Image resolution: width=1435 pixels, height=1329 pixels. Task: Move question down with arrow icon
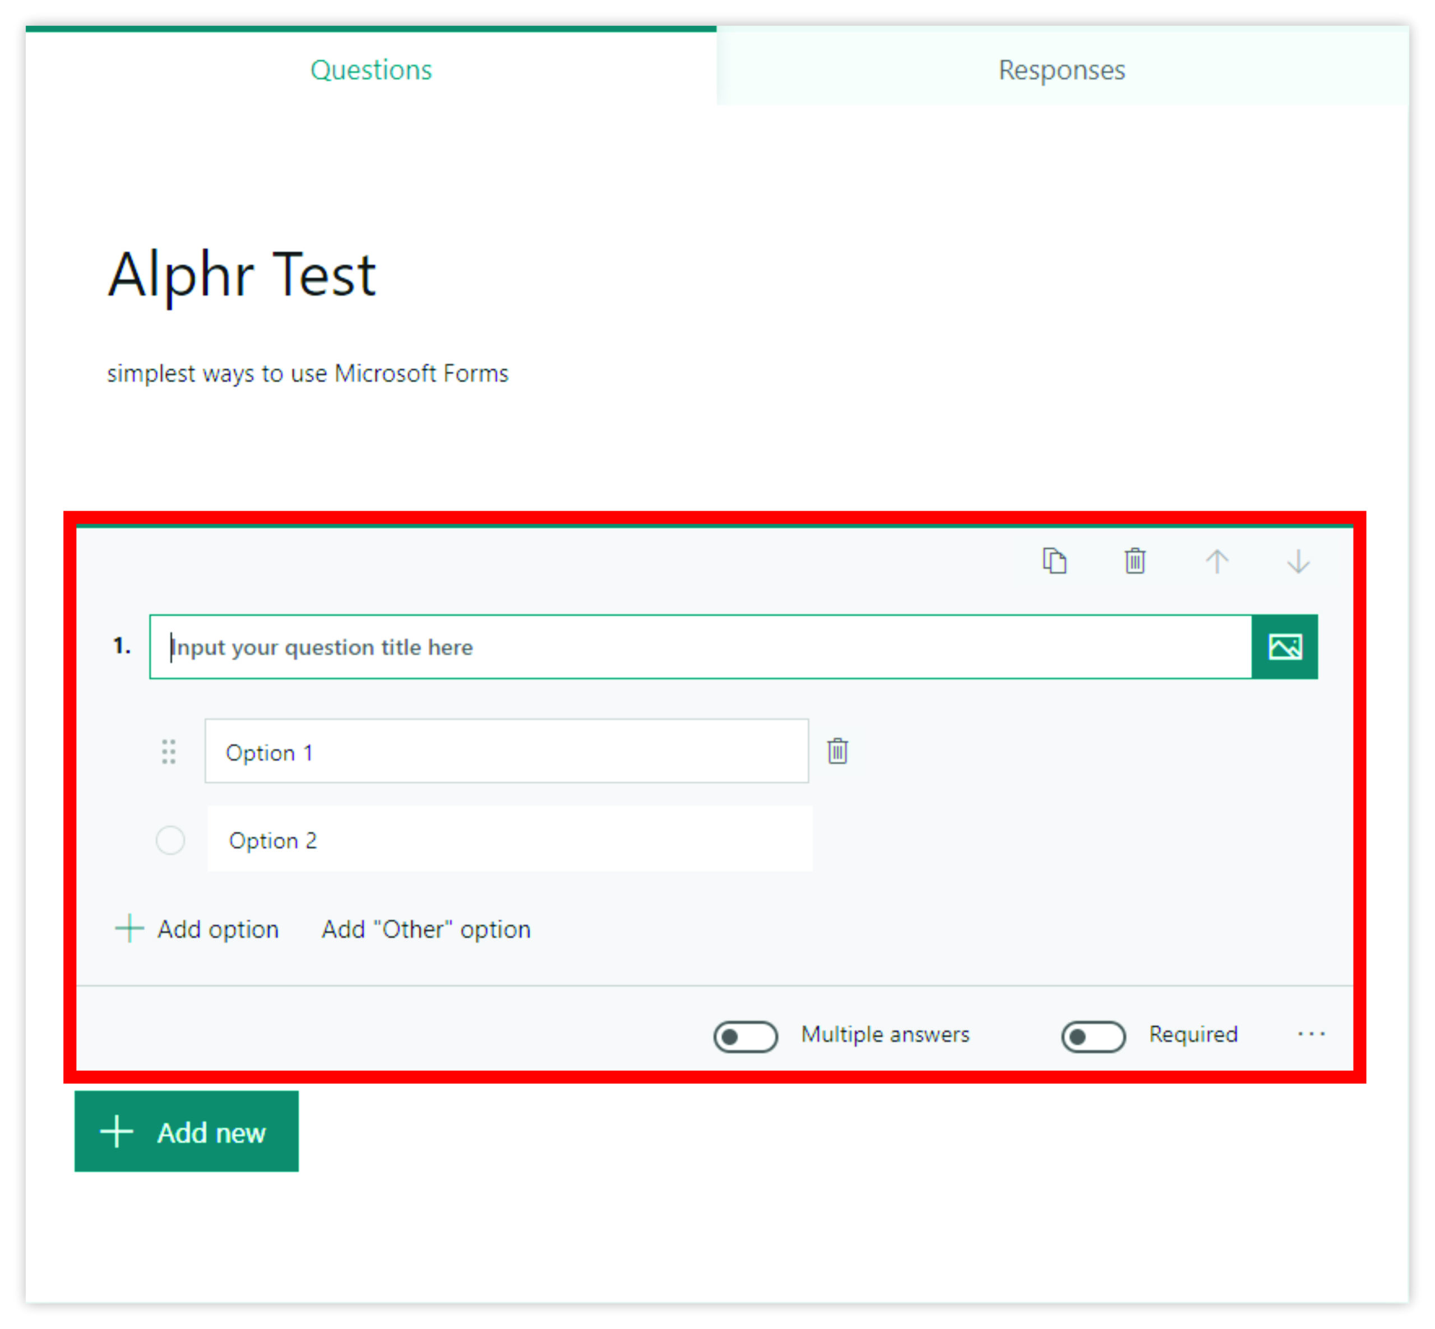(x=1298, y=561)
